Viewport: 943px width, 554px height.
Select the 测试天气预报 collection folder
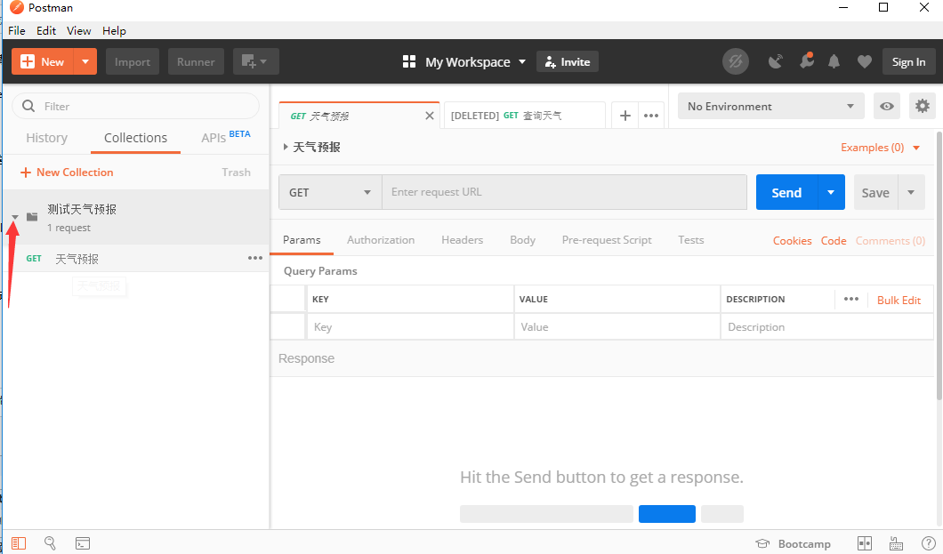pyautogui.click(x=136, y=217)
